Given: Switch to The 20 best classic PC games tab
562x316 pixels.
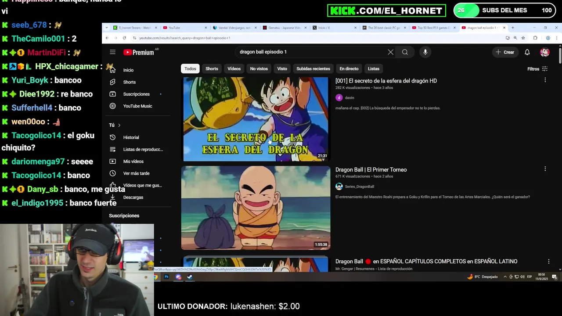Looking at the screenshot, I should coord(384,28).
